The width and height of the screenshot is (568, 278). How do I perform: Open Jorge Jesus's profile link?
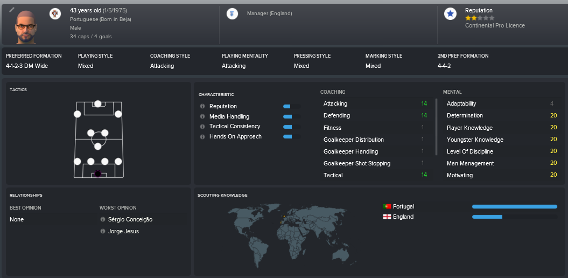click(123, 231)
